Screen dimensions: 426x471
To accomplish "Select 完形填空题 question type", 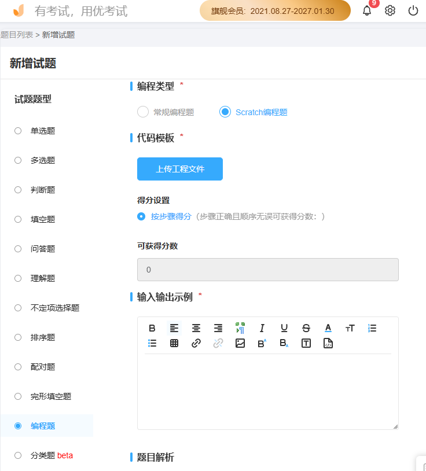I will coord(43,396).
